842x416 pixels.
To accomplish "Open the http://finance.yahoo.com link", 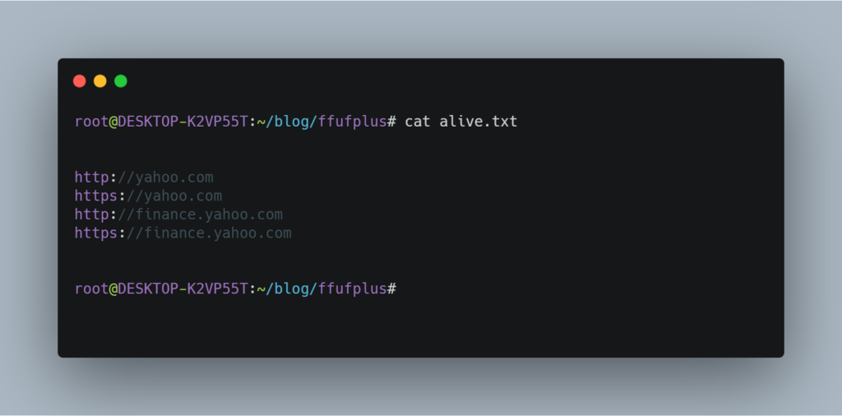I will (178, 215).
